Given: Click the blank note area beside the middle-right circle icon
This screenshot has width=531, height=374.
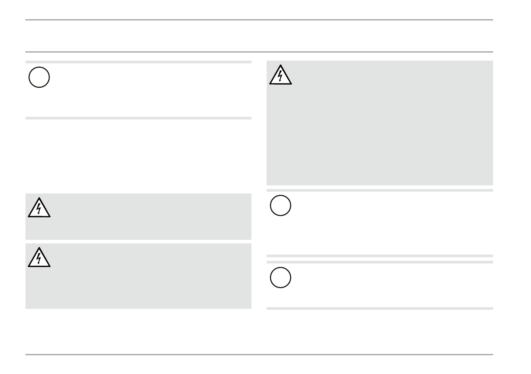Looking at the screenshot, I should (x=388, y=223).
